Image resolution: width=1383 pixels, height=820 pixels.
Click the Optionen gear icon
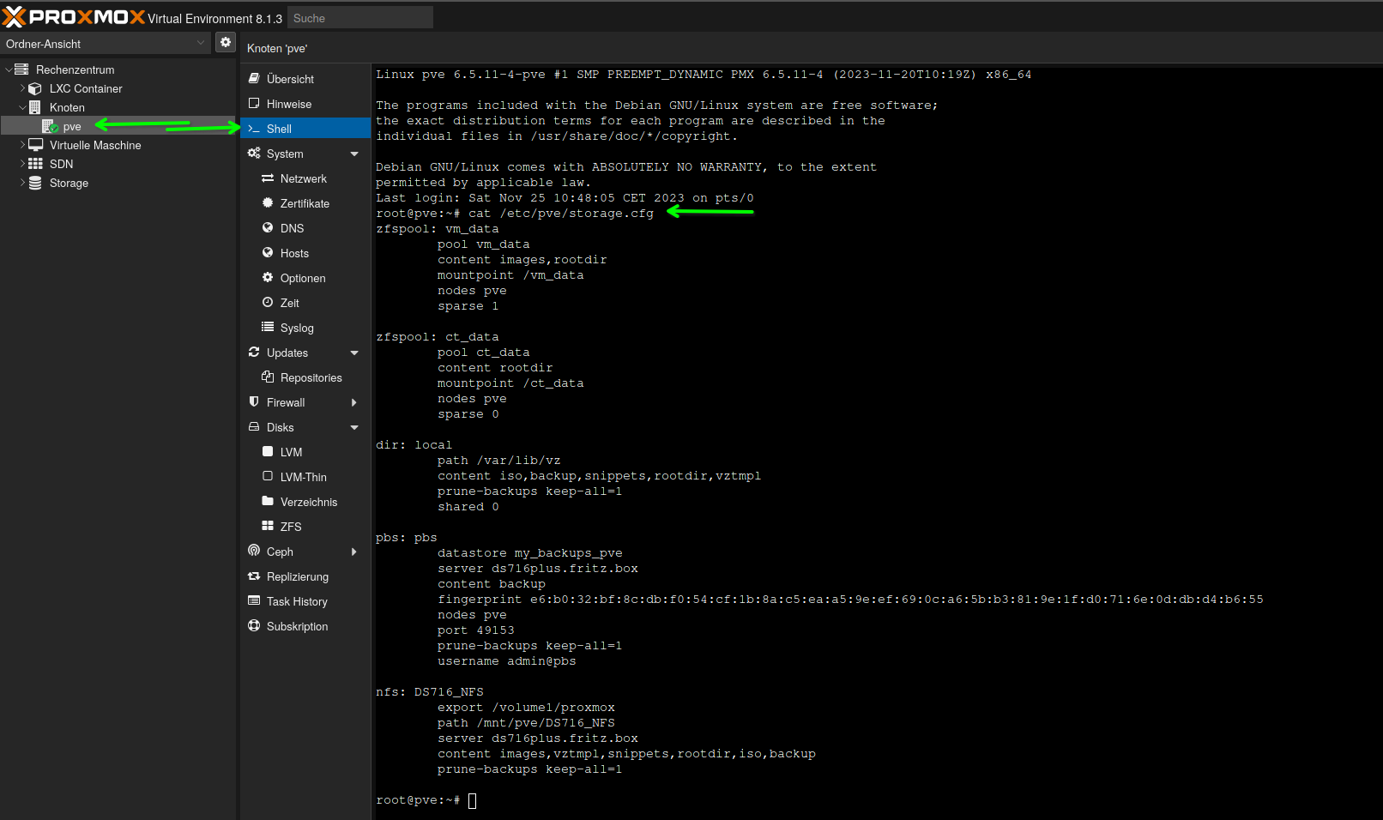pos(268,278)
